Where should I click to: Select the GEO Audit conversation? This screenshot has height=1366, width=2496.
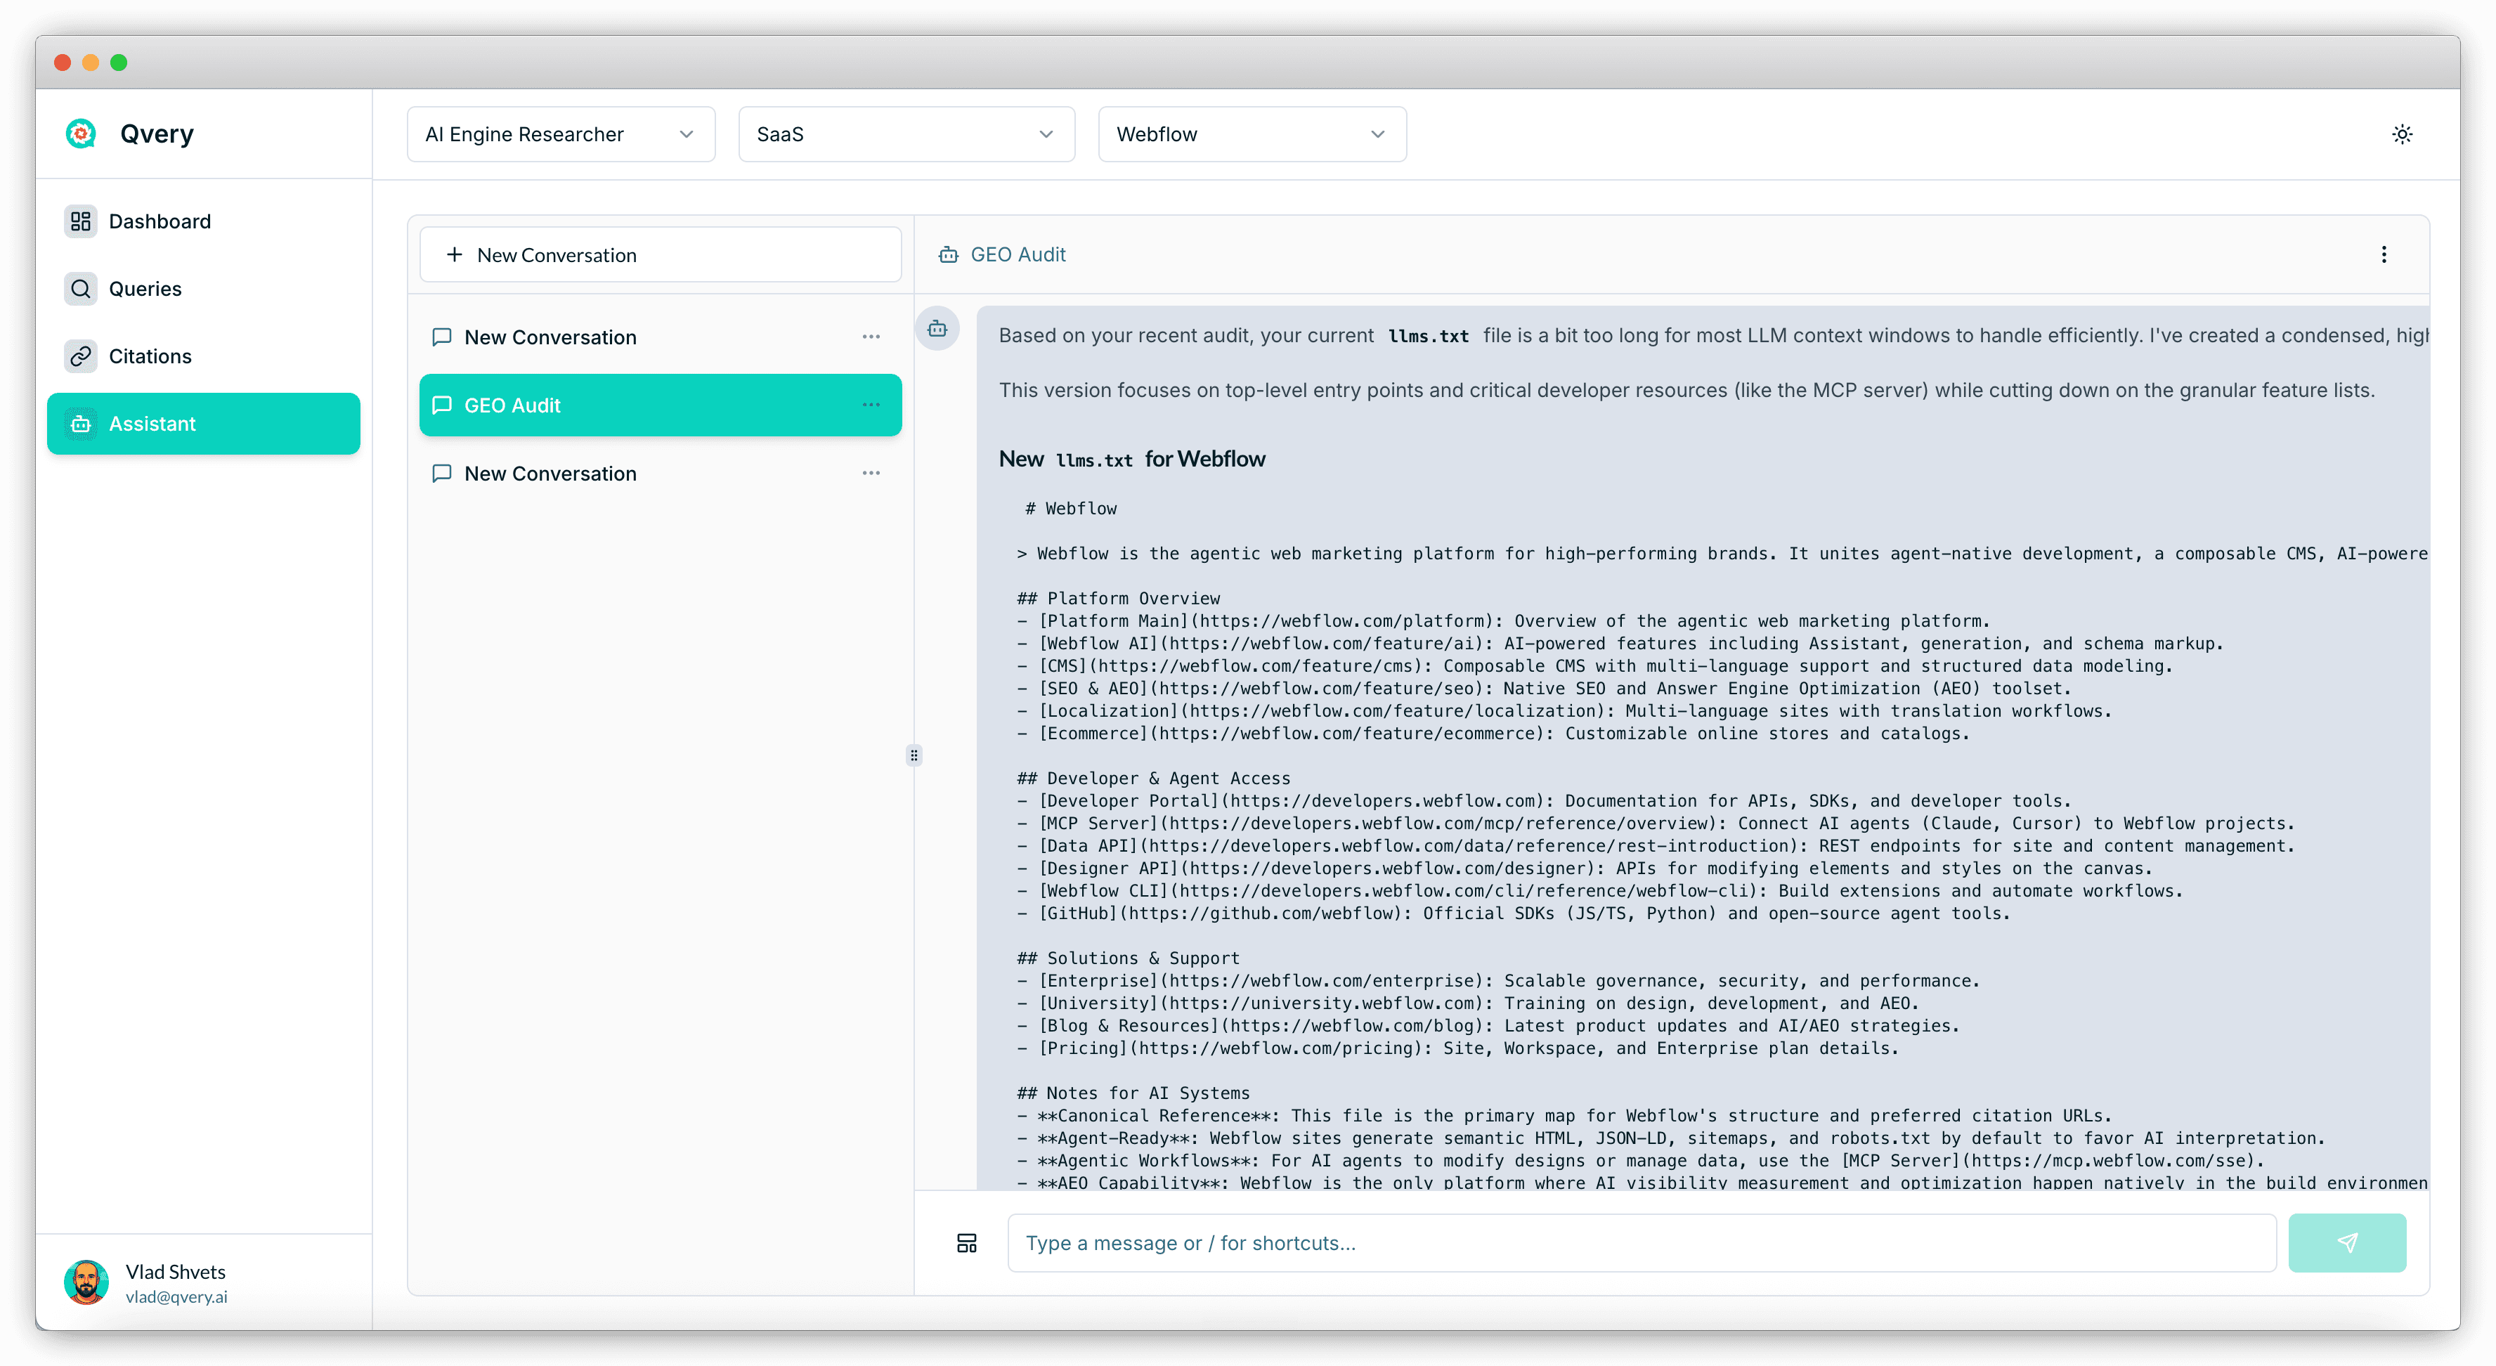660,405
